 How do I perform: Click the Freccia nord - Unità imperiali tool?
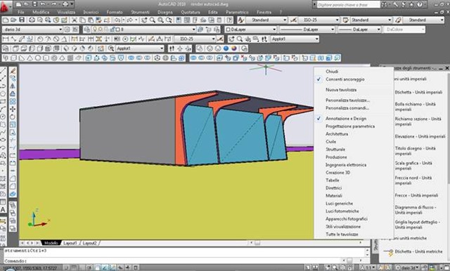pos(413,180)
